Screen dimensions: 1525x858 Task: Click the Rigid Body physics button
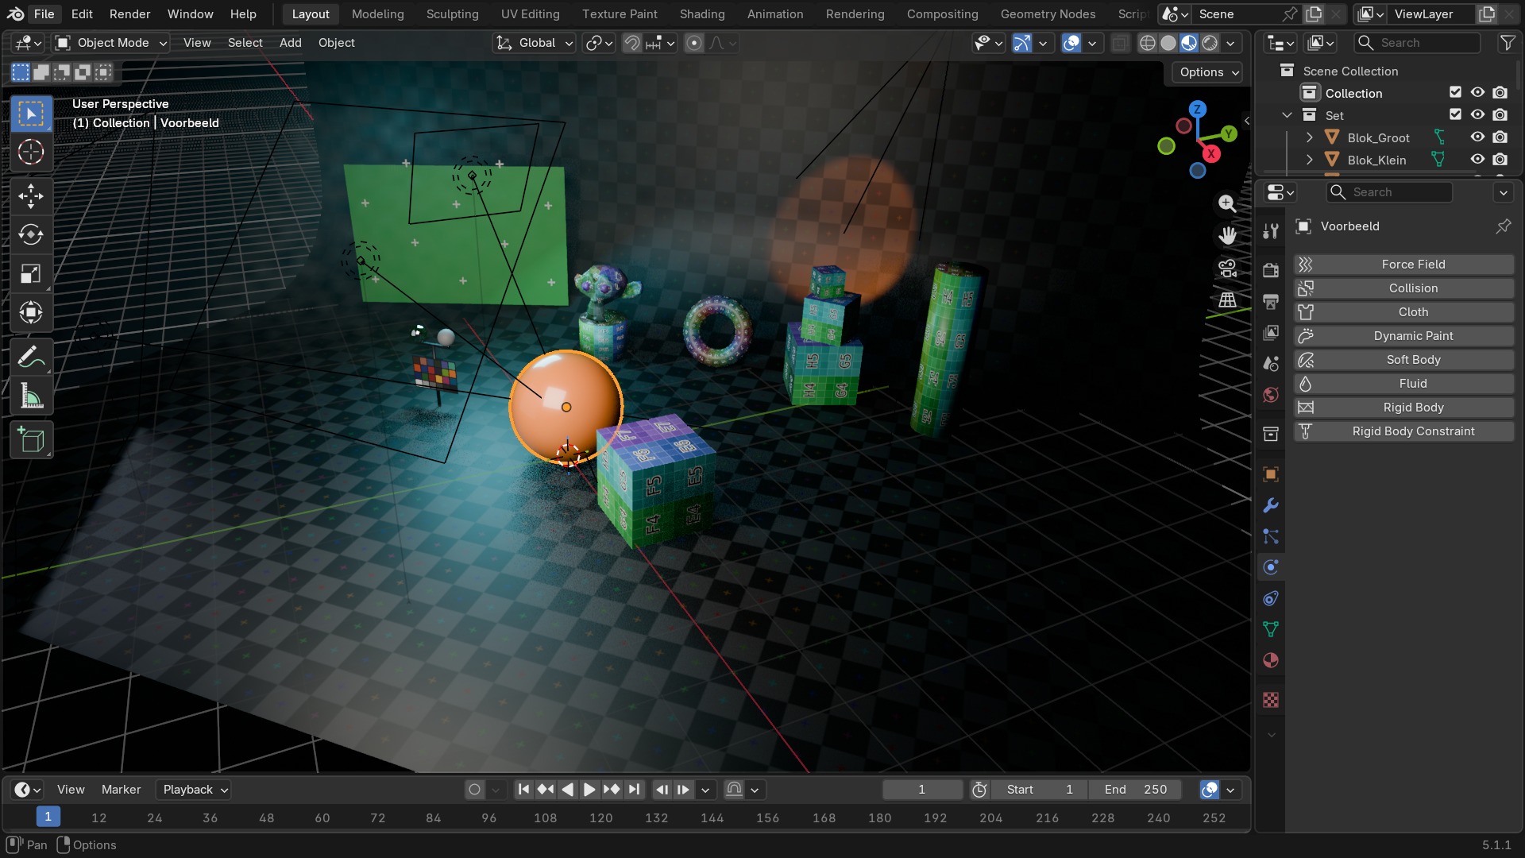tap(1403, 408)
